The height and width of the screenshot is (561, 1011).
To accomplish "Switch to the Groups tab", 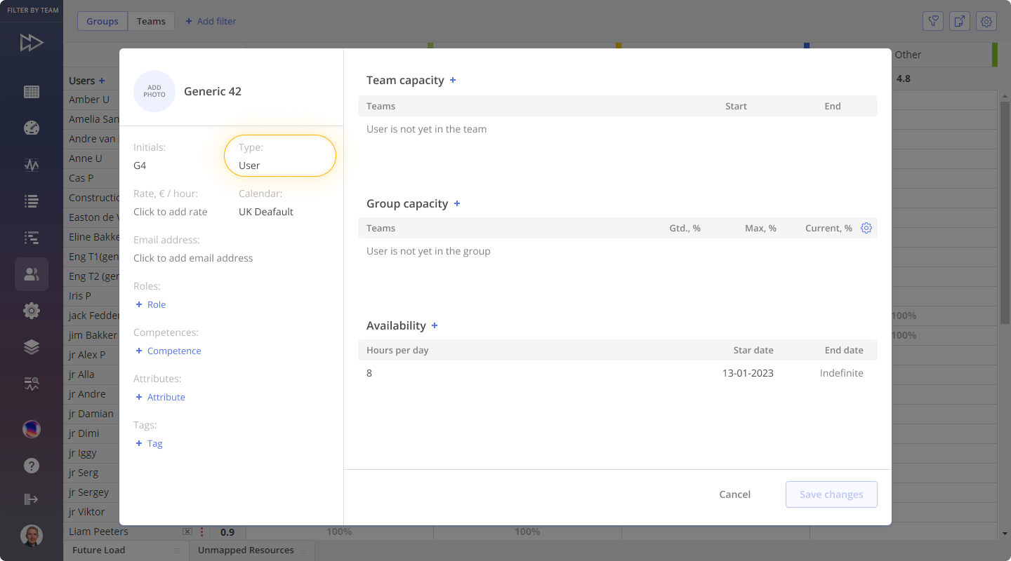I will point(103,21).
